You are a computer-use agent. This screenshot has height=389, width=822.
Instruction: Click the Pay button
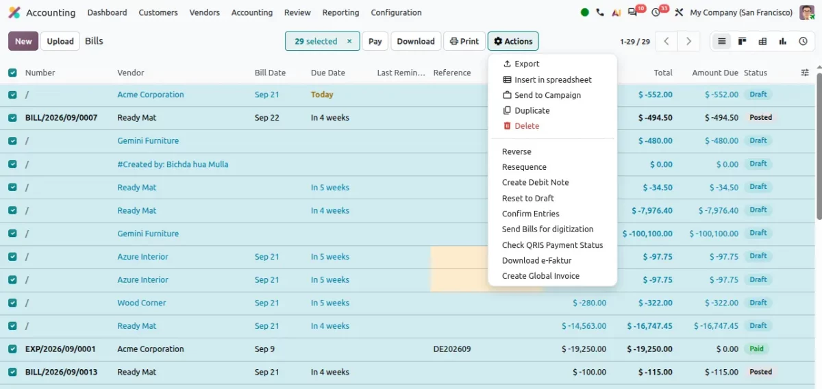tap(375, 41)
